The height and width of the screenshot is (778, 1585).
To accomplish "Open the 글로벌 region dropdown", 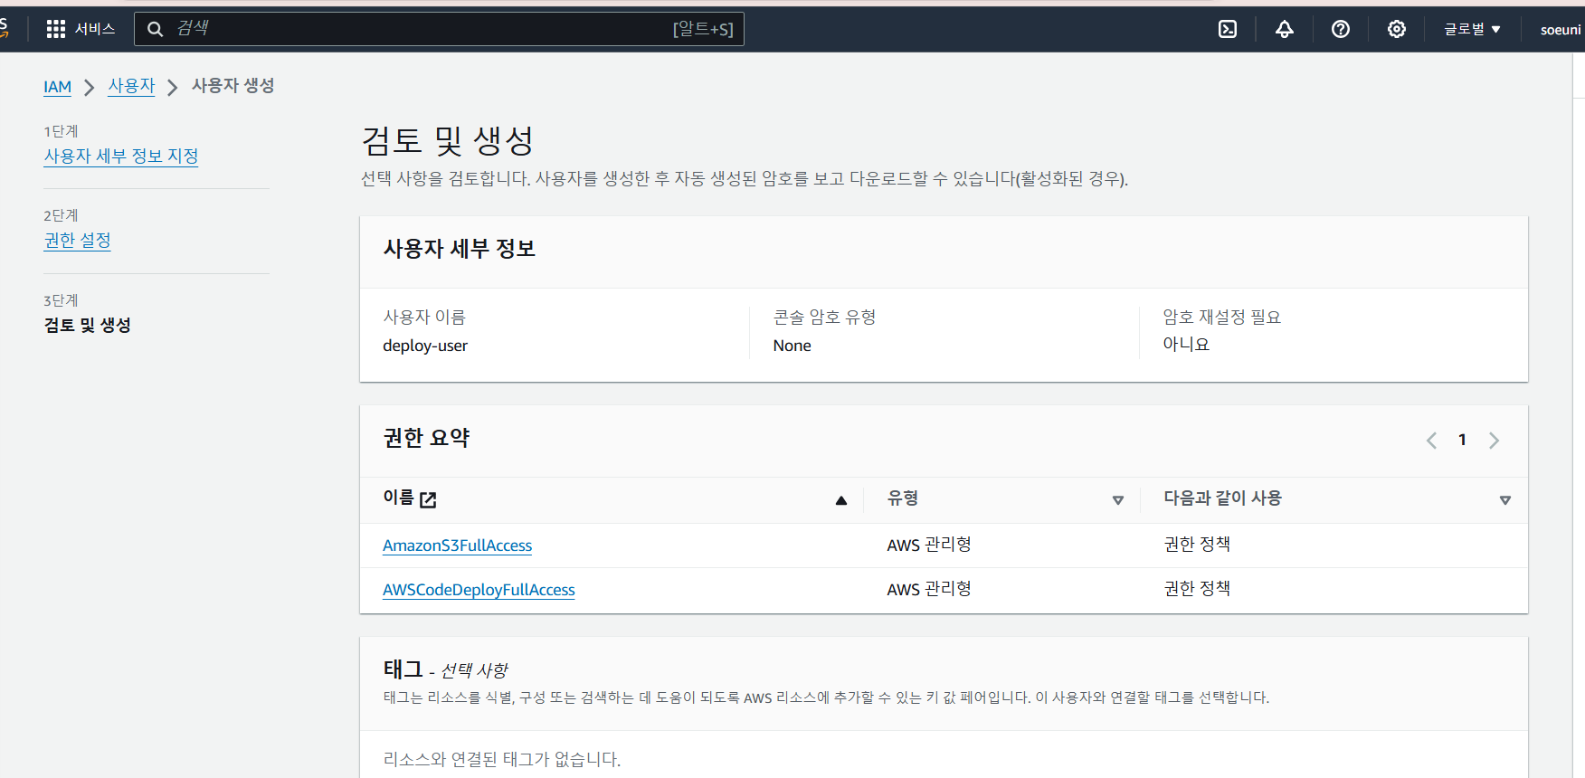I will point(1472,29).
